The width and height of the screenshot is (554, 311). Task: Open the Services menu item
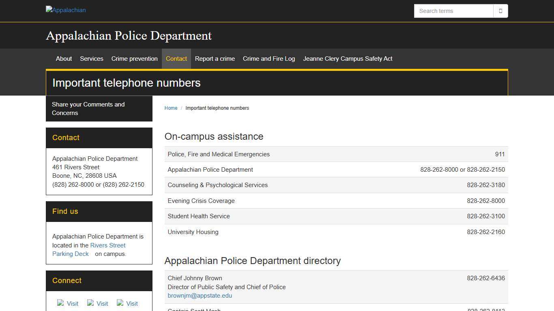click(x=92, y=59)
